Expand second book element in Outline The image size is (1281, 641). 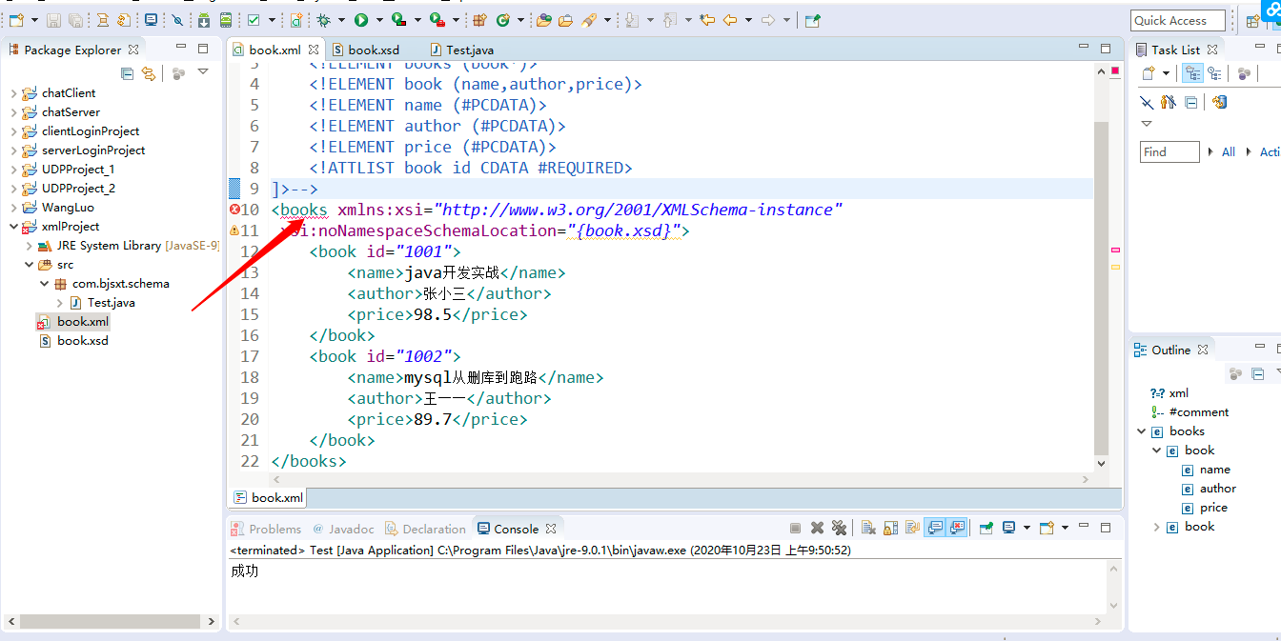(1157, 527)
